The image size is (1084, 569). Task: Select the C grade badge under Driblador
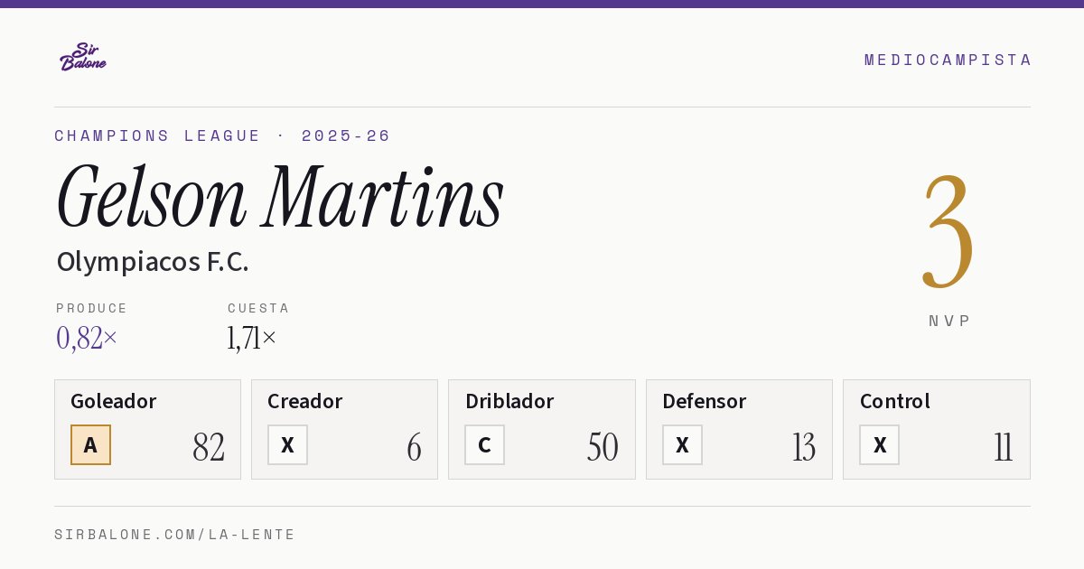485,445
